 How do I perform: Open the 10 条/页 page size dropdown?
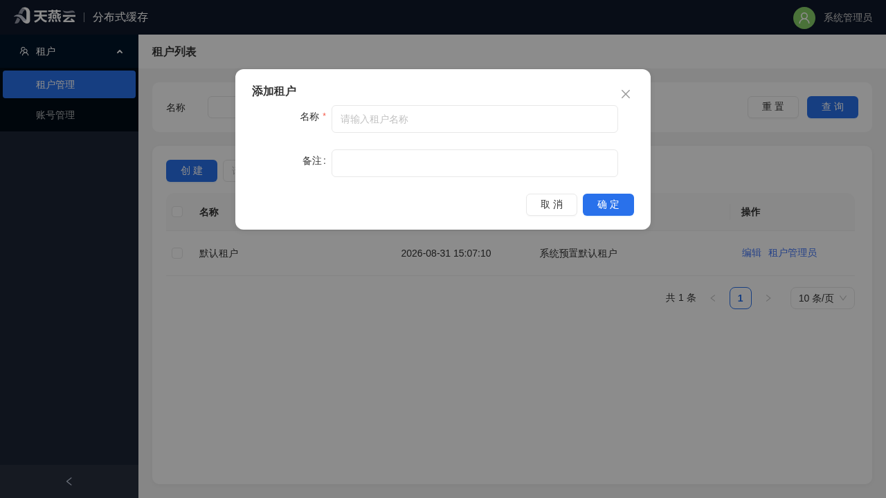(822, 298)
